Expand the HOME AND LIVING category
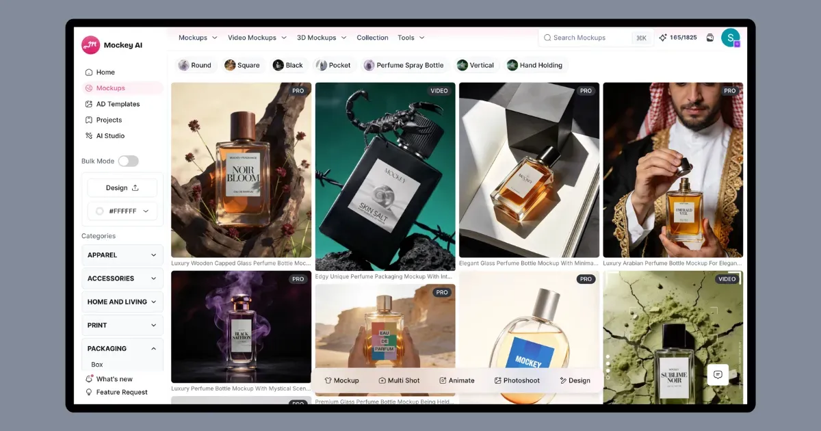The height and width of the screenshot is (431, 821). point(122,302)
